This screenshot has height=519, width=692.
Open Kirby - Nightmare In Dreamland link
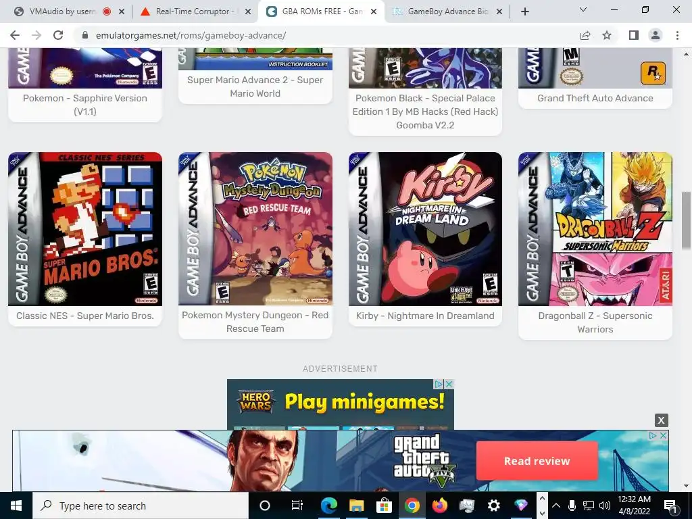point(426,316)
